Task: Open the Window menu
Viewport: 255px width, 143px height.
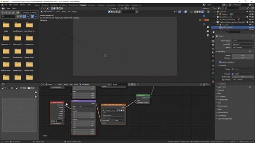Action: (x=23, y=5)
